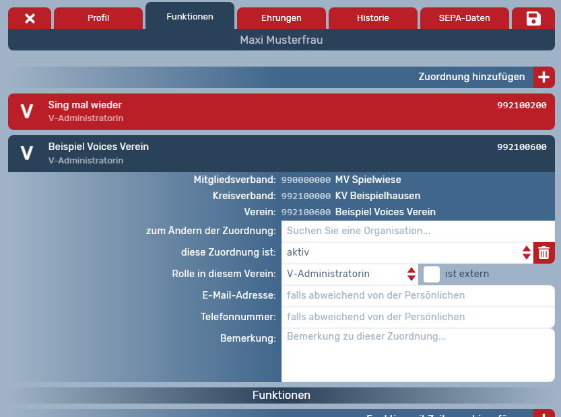The width and height of the screenshot is (561, 417).
Task: Click the V badge of Beispiel Voices Verein
Action: (27, 153)
